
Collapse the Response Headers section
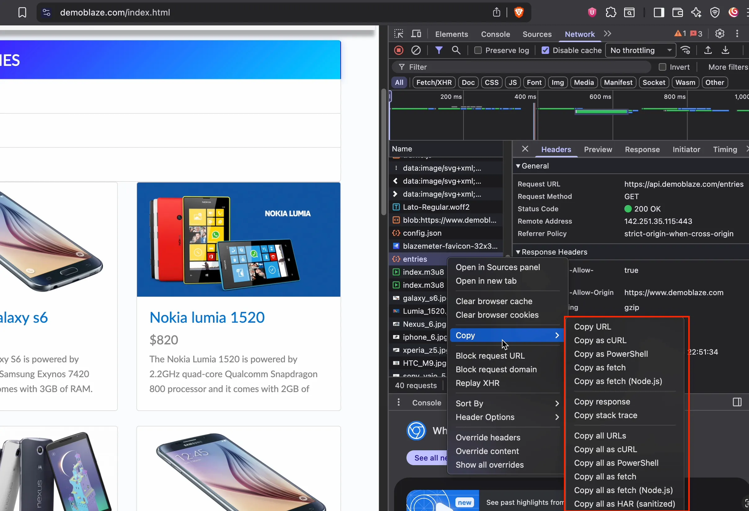click(x=518, y=252)
